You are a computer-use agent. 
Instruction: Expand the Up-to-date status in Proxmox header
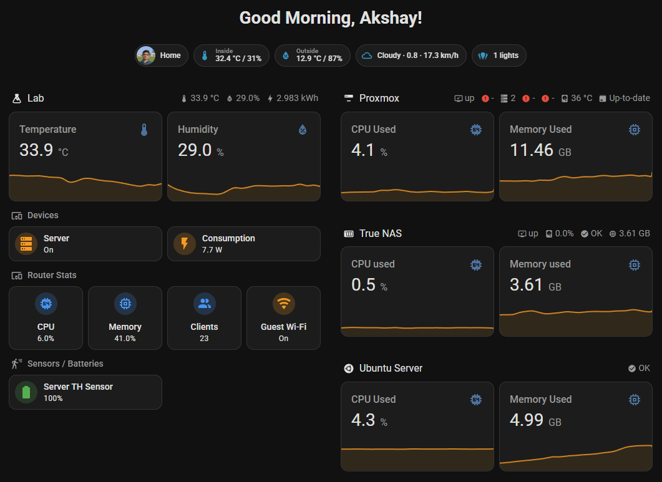point(625,98)
